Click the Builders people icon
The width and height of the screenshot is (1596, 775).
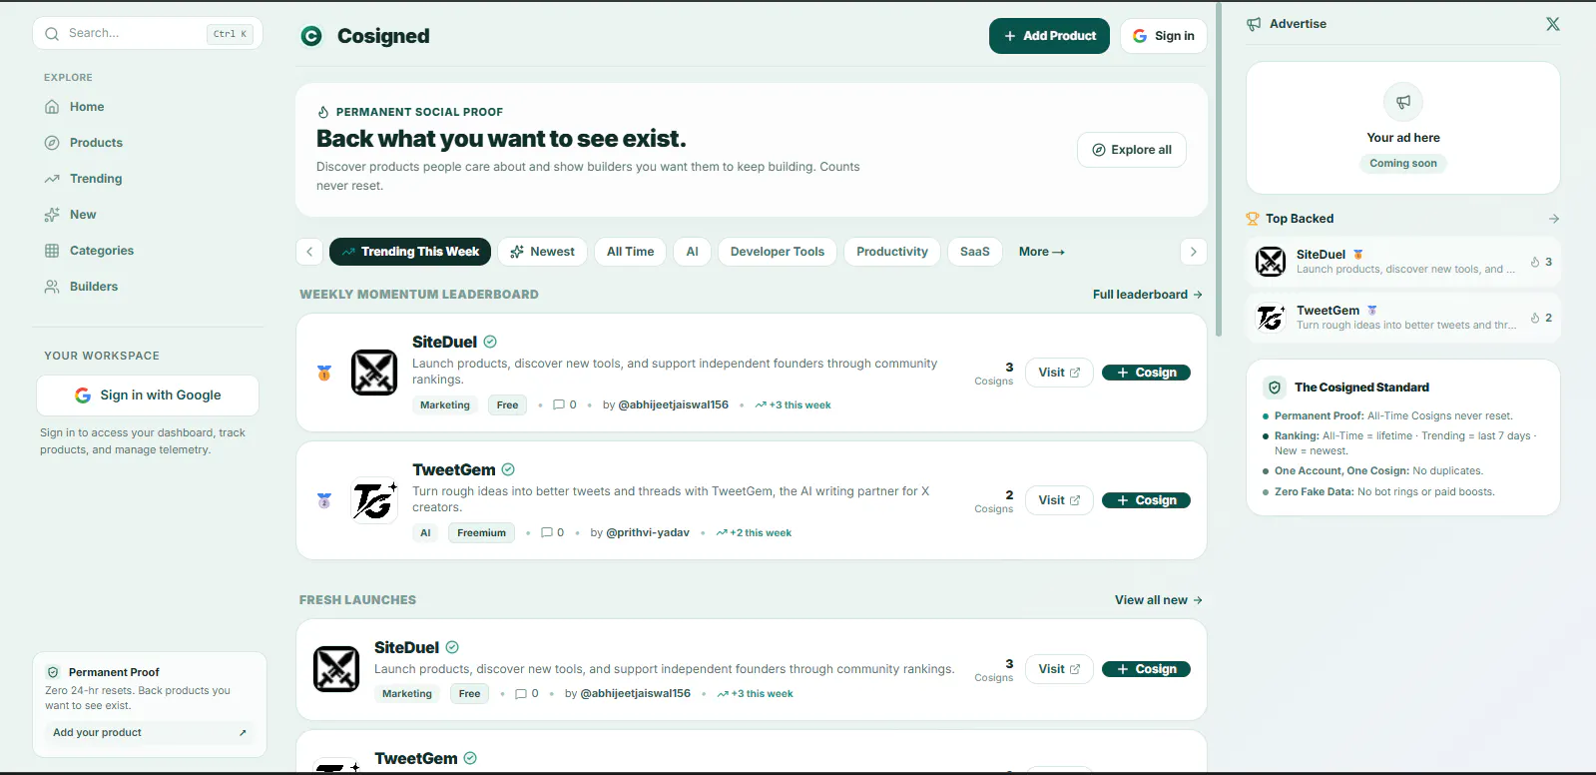52,287
